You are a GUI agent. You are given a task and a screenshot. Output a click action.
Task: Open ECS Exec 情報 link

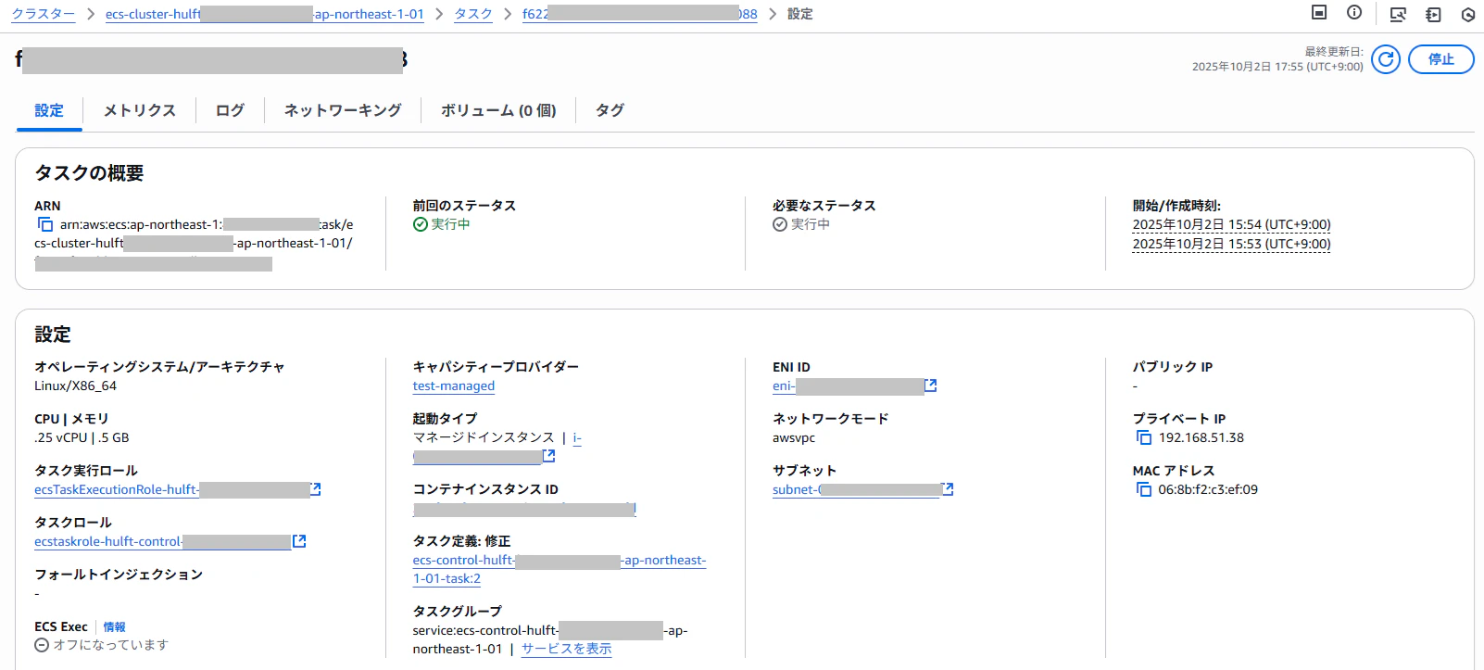point(114,627)
